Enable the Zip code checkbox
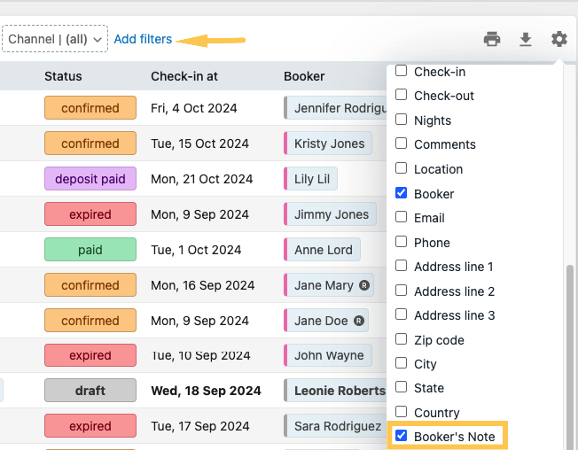 [401, 339]
